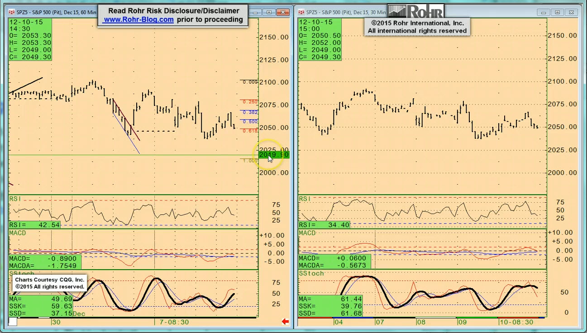Click the green 2019.90 price marker
Viewport: 587px width, 333px height.
coord(273,155)
